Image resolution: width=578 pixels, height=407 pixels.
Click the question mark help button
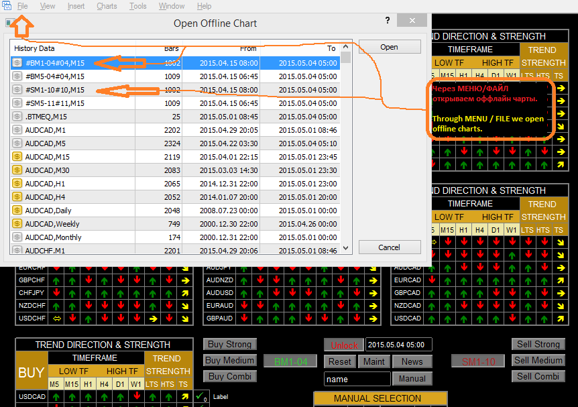388,20
